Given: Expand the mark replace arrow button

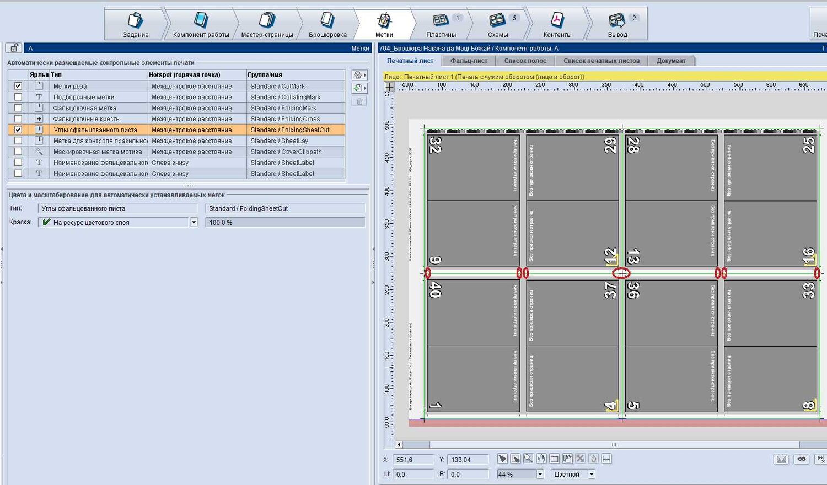Looking at the screenshot, I should [359, 75].
